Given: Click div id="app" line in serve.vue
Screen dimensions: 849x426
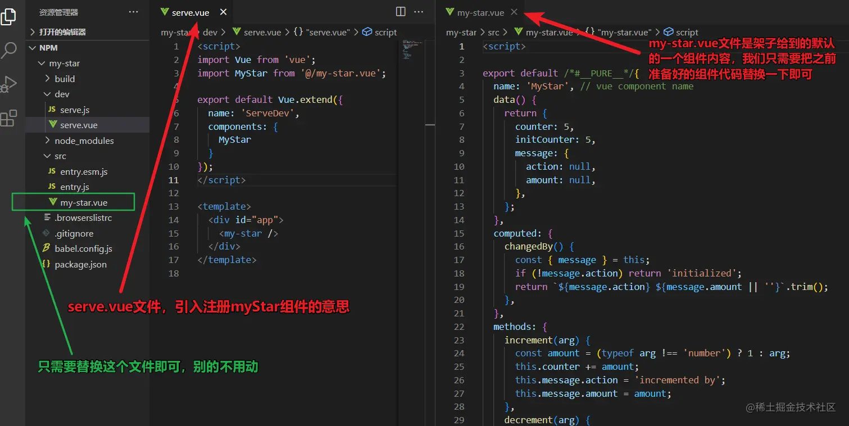Looking at the screenshot, I should (x=246, y=220).
